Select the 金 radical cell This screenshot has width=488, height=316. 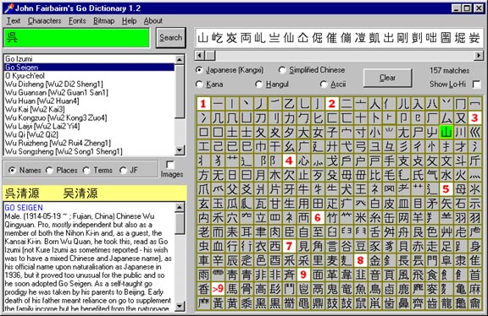tap(374, 260)
